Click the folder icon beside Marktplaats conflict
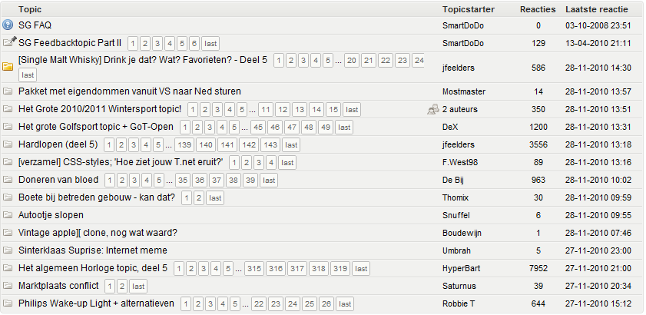 tap(8, 286)
